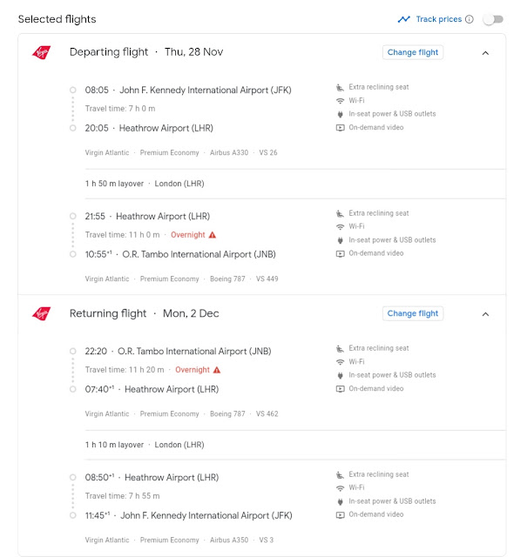Change the returning flight on 2 Dec
527x557 pixels.
(413, 313)
